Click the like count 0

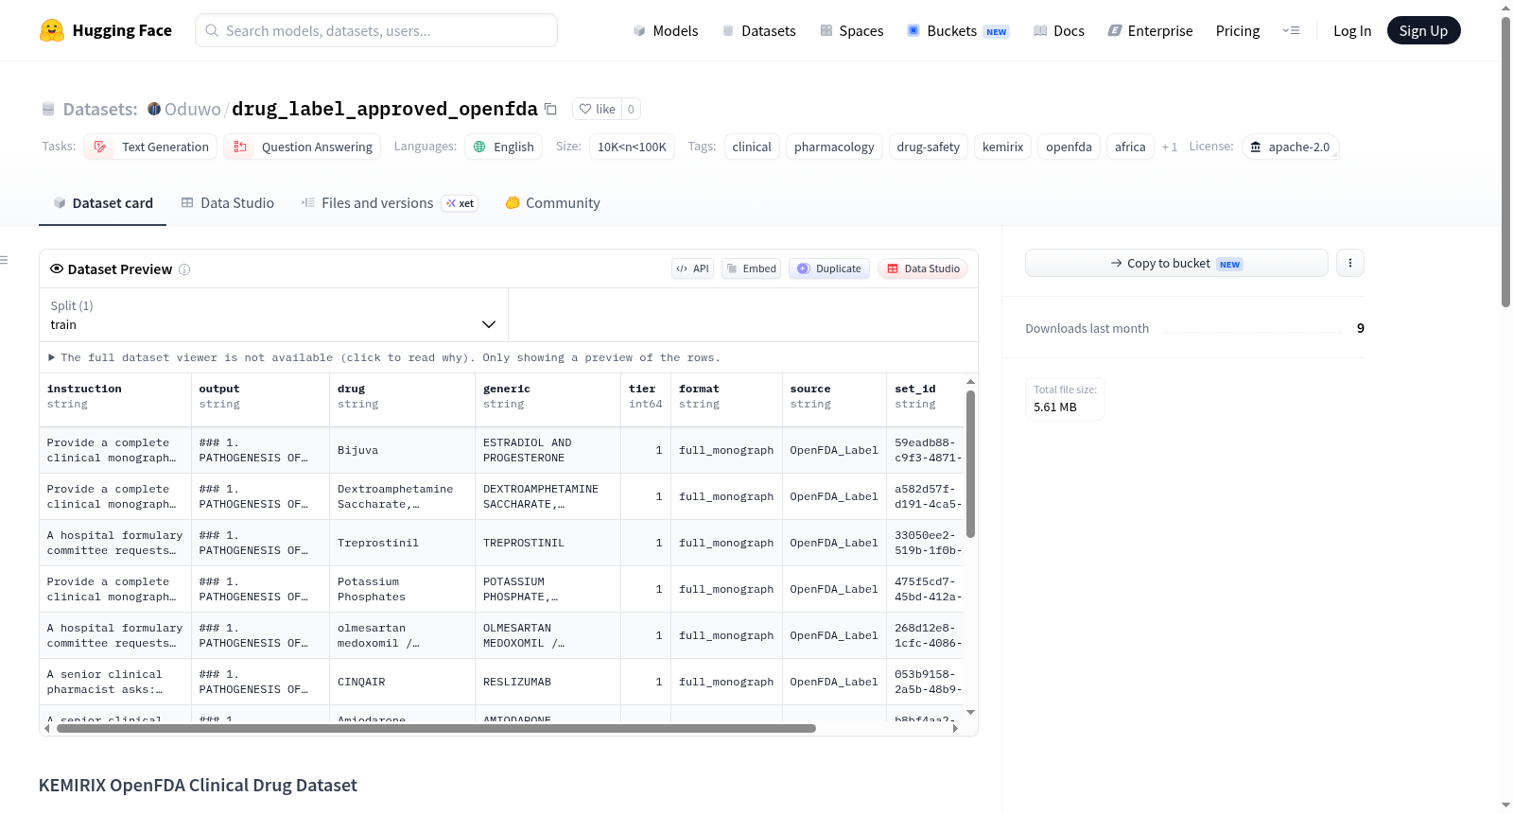point(632,109)
